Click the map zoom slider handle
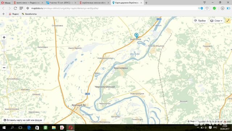The height and width of the screenshot is (131, 232). tap(4, 50)
